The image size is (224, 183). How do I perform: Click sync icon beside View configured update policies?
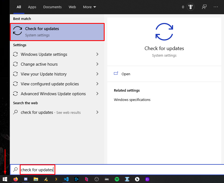[15, 84]
